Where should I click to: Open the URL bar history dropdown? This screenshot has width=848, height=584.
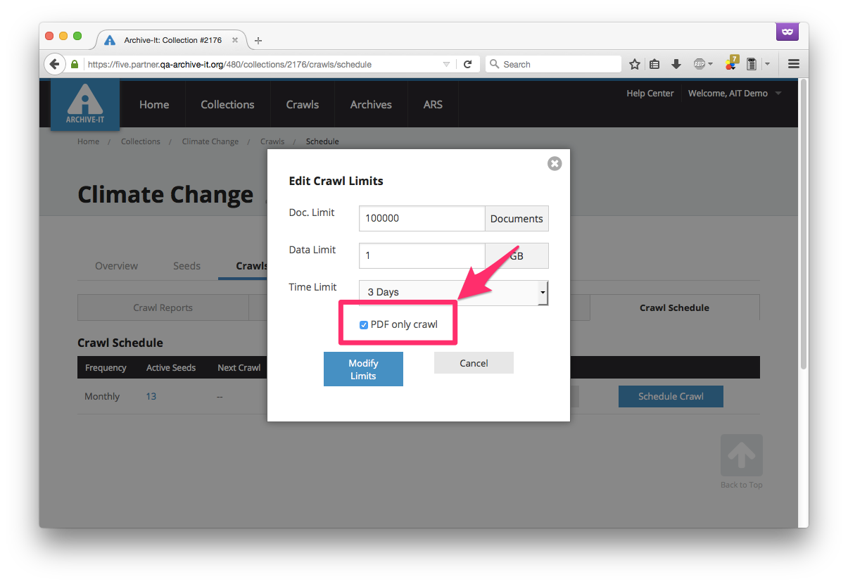(446, 64)
